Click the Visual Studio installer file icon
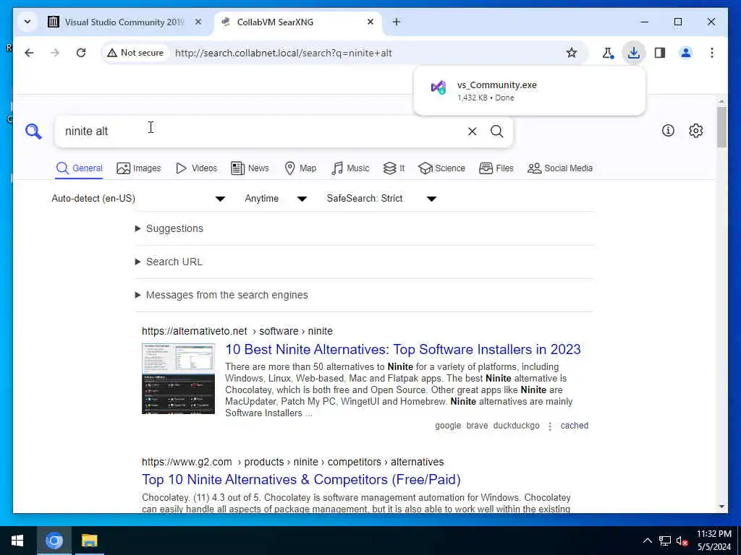 [x=439, y=87]
